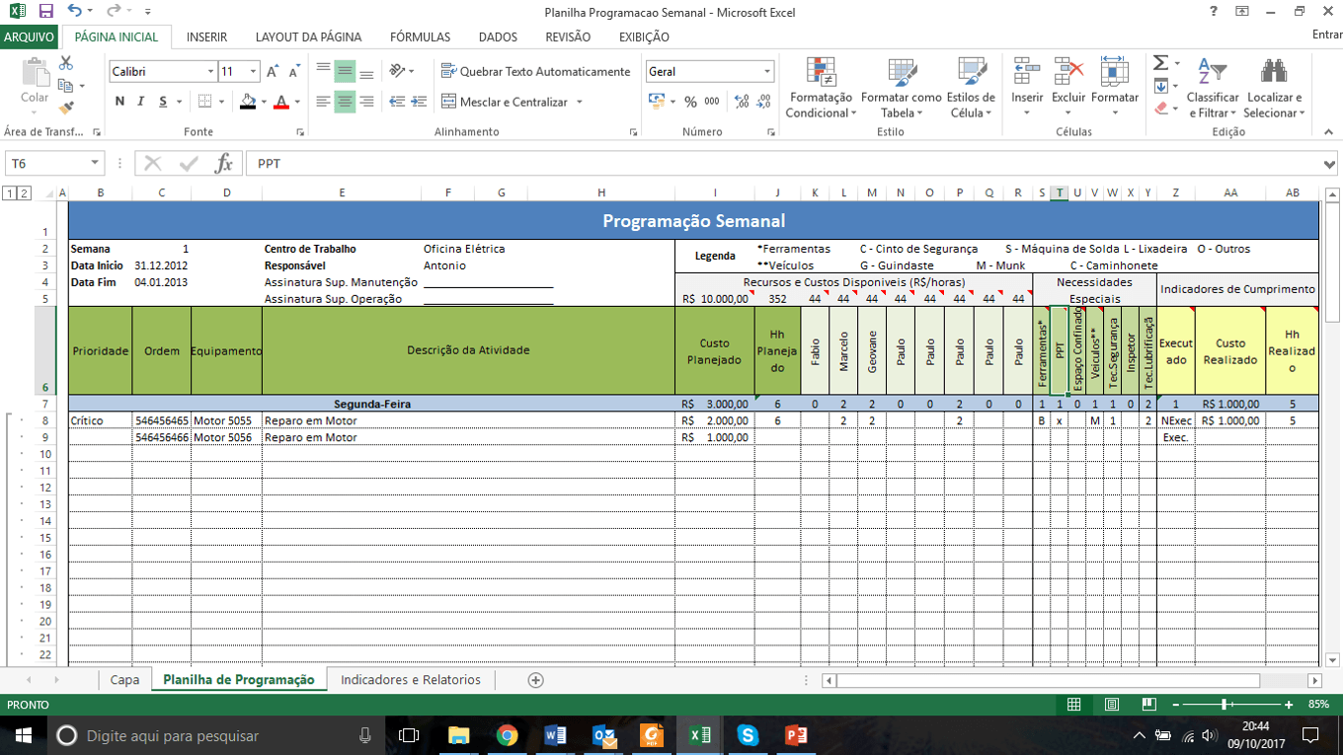Screen dimensions: 1343x755
Task: Click the Undo arrow icon
Action: (x=75, y=12)
